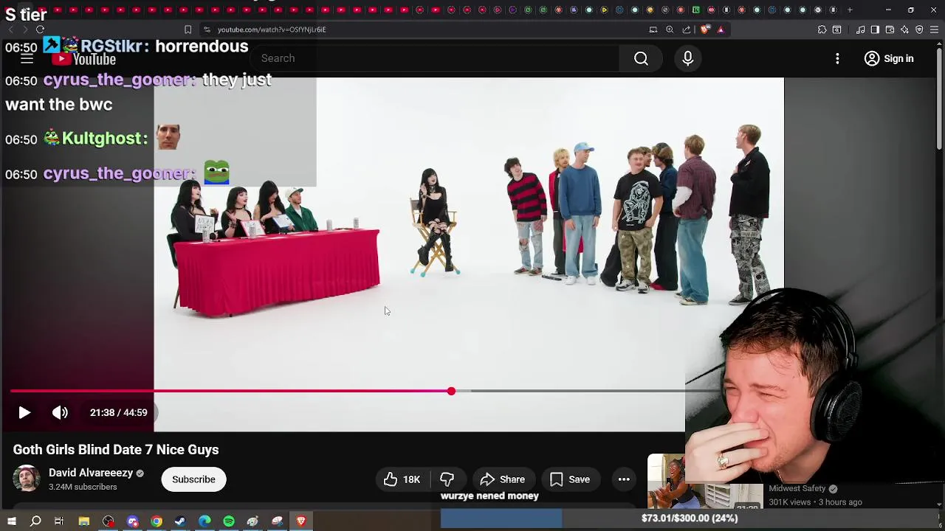Viewport: 945px width, 531px height.
Task: Open Brave Rewards triangle icon
Action: (x=721, y=29)
